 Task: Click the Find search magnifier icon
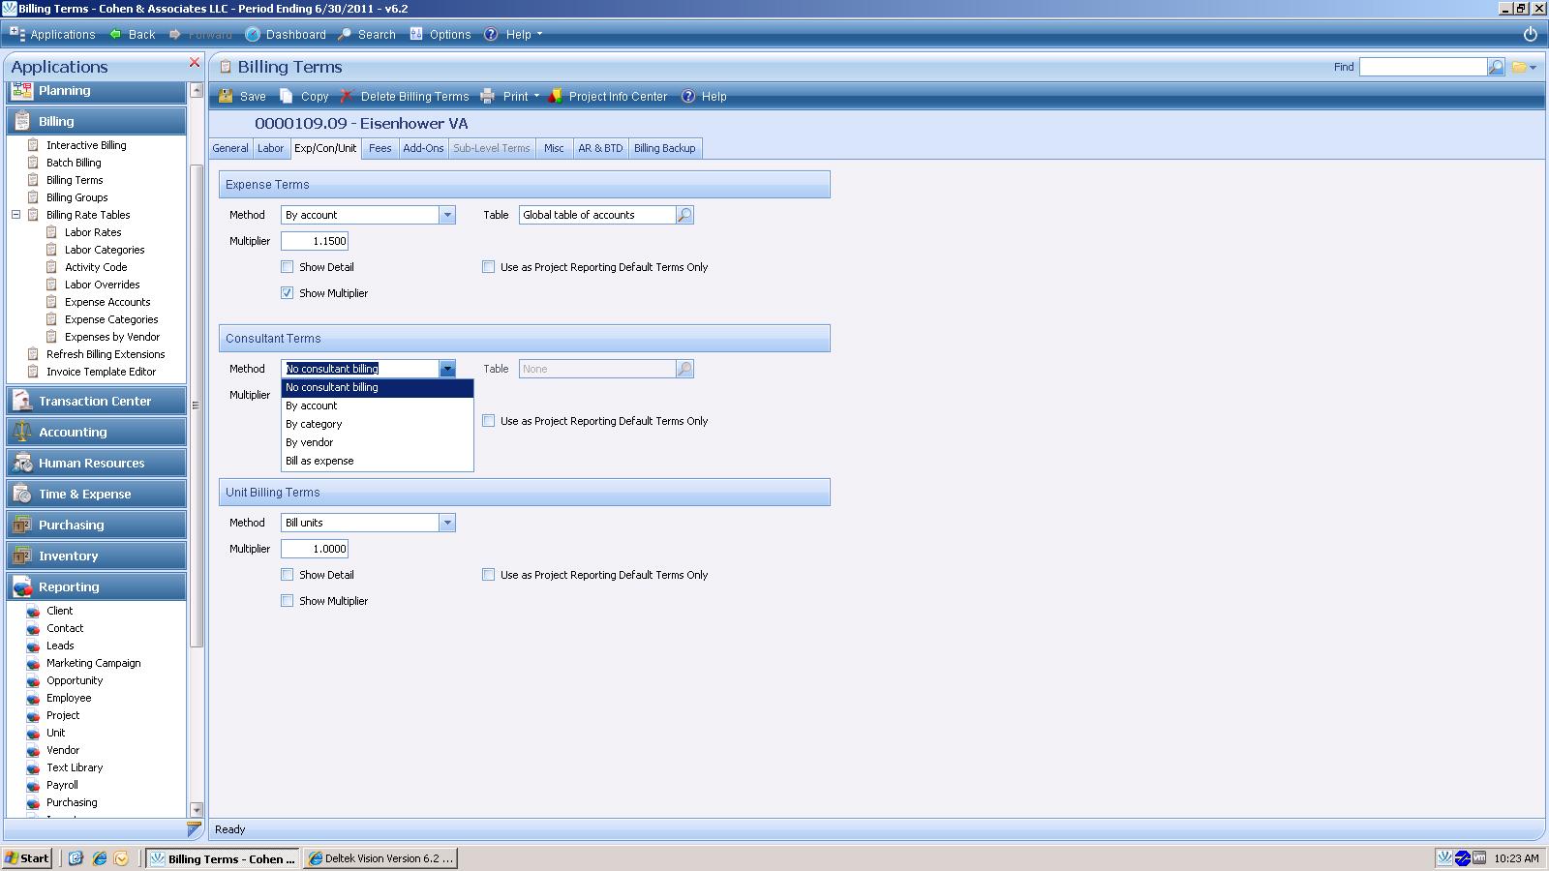point(1496,67)
